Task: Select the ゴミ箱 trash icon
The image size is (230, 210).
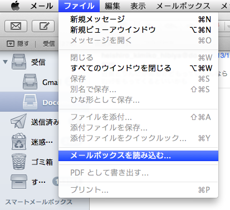Action: pos(19,162)
